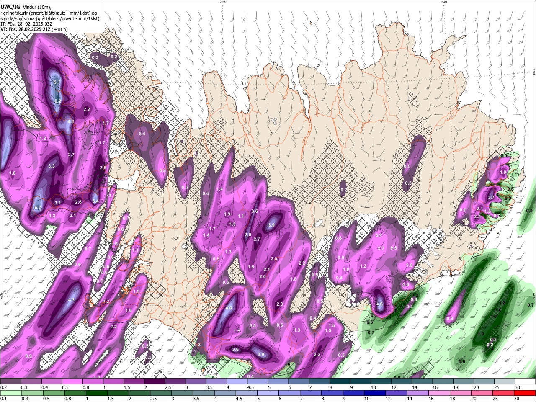The image size is (536, 402).
Task: Click the dark blue swatch labeled 10 in bottom legend
Action: pos(374,393)
